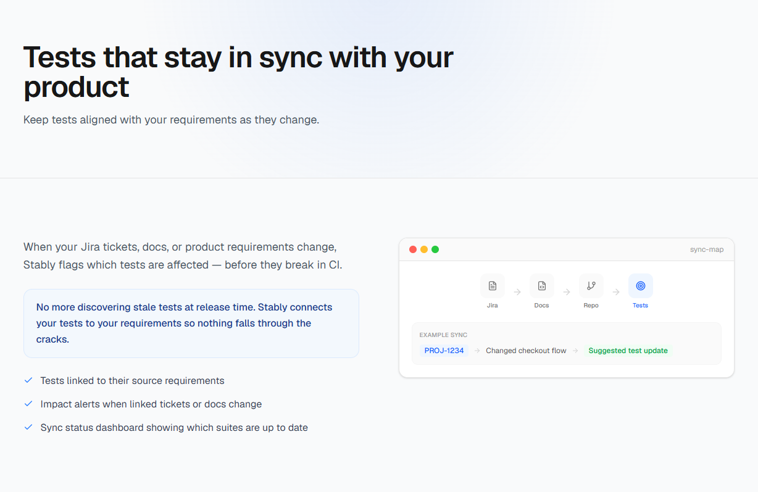Click the arrow between Jira and Docs
758x492 pixels.
(517, 292)
